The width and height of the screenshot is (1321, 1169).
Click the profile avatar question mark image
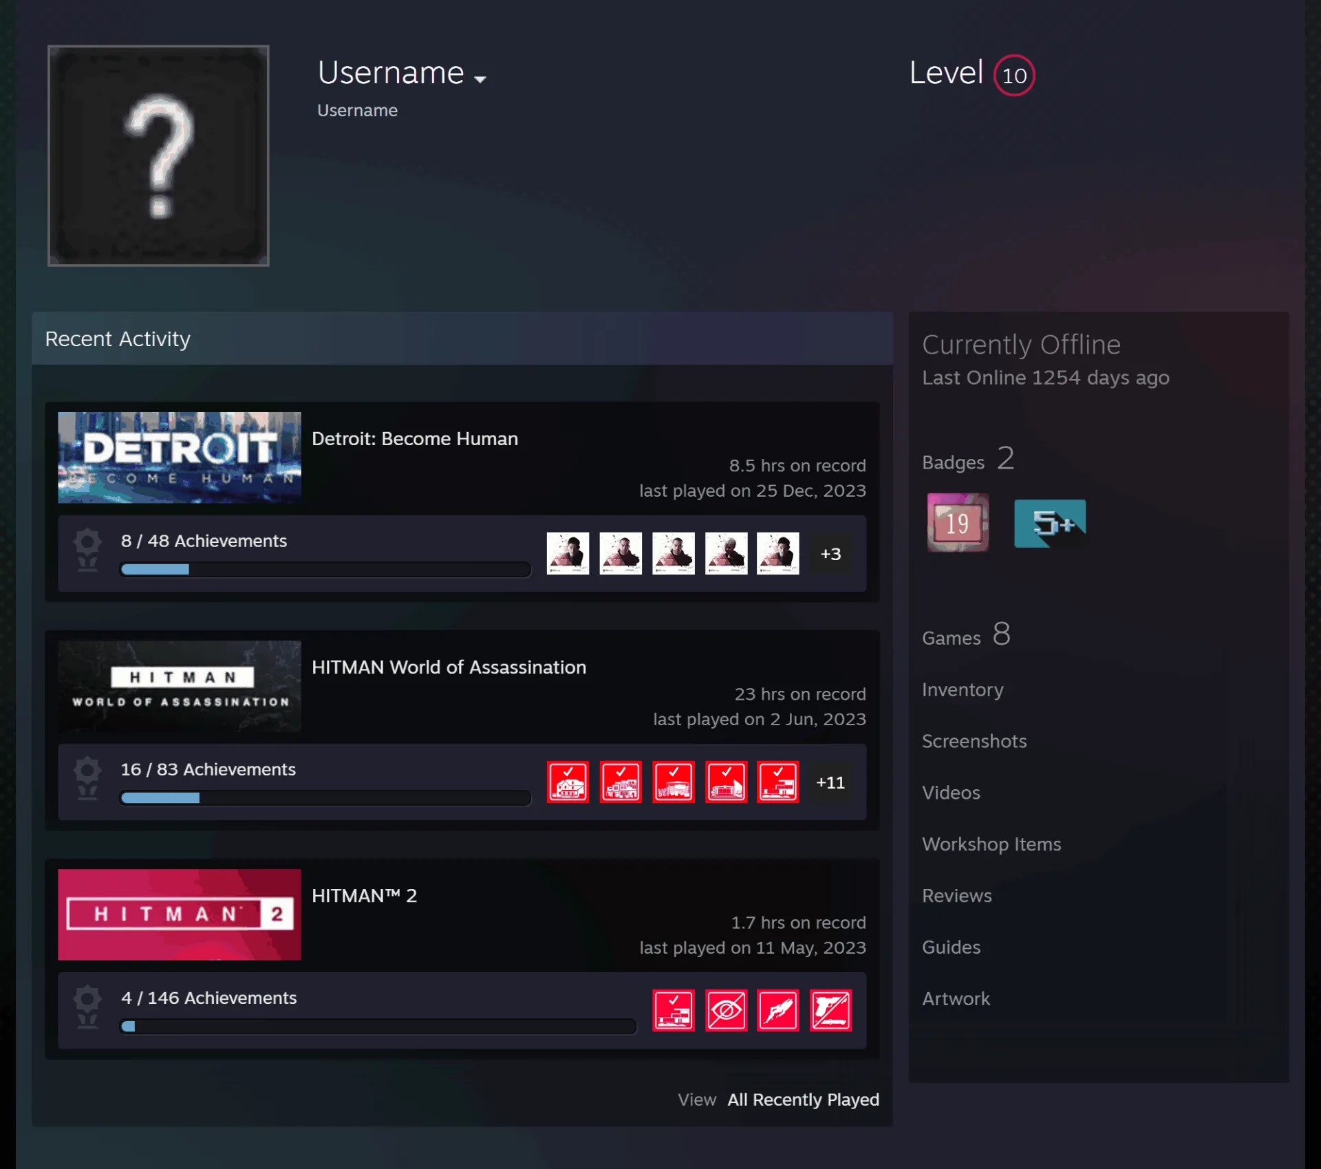pyautogui.click(x=158, y=155)
